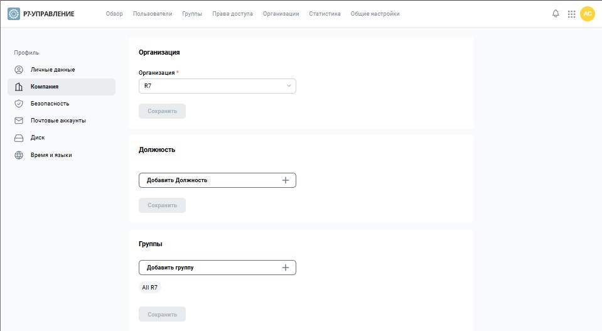Screen dimensions: 602x331
Task: Click the Группы section heading
Action: point(151,244)
